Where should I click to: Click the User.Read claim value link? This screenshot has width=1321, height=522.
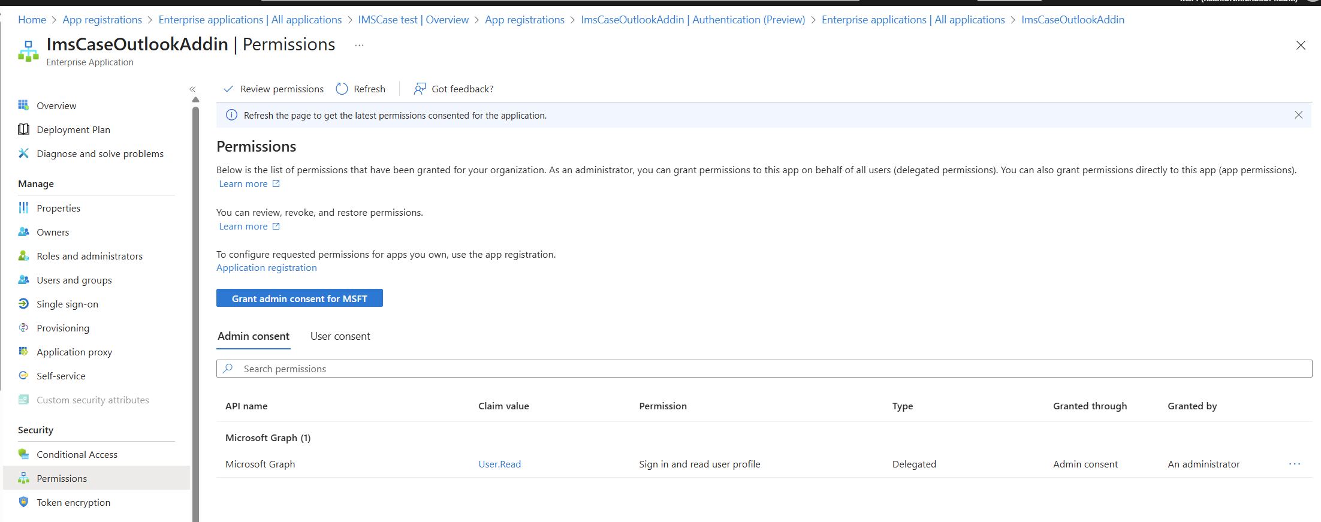499,464
